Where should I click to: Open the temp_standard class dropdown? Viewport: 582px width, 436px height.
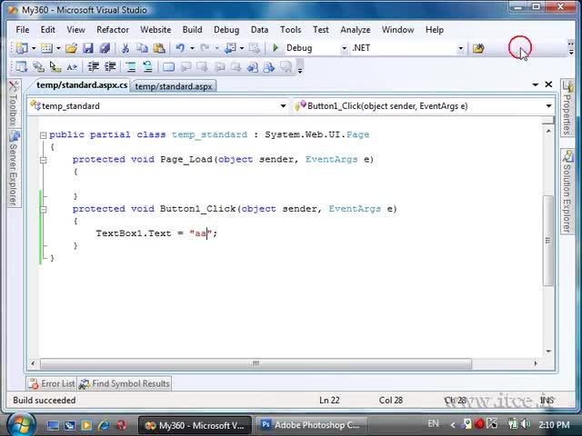[283, 106]
